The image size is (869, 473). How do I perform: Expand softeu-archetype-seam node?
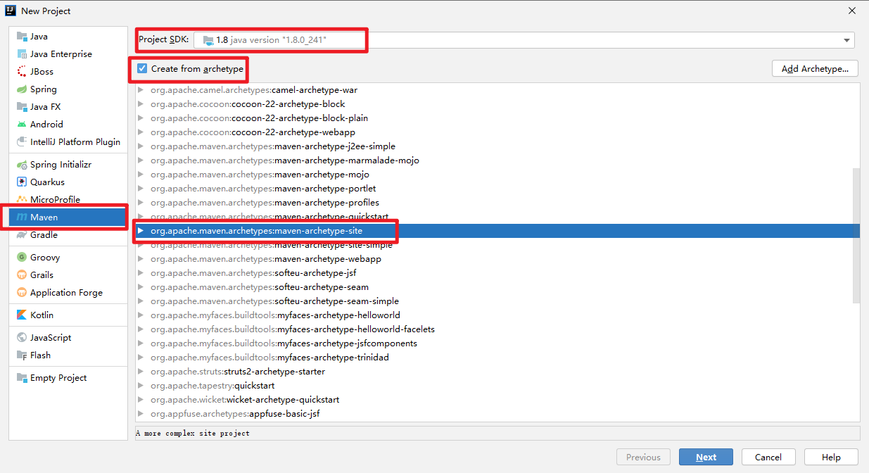point(141,287)
